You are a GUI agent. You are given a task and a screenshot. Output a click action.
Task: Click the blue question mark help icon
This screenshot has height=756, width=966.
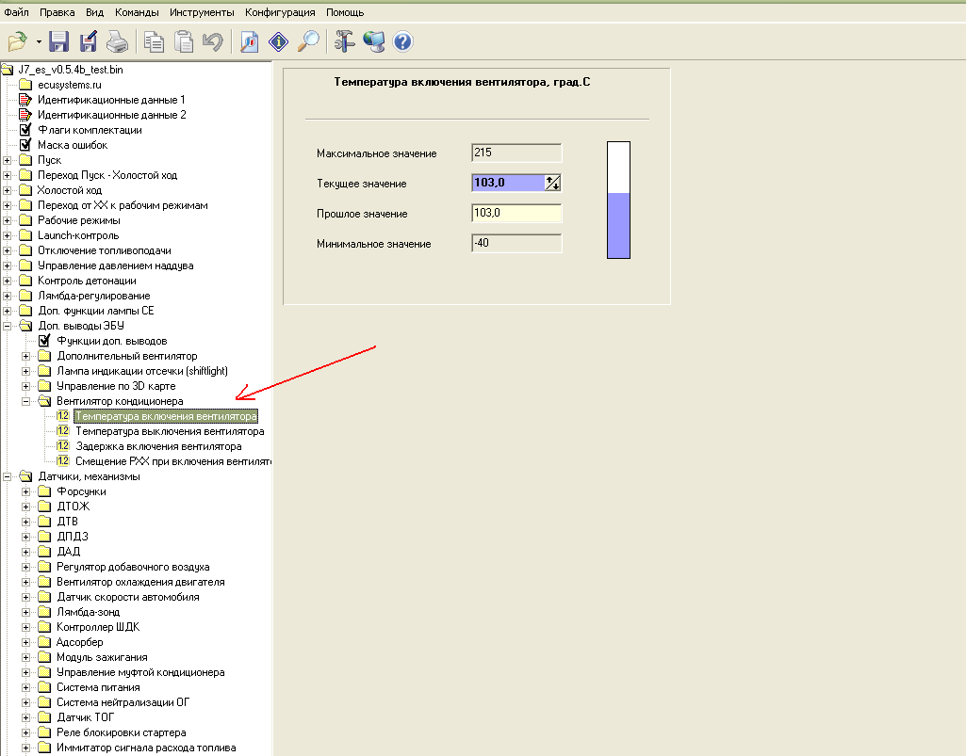pos(403,41)
